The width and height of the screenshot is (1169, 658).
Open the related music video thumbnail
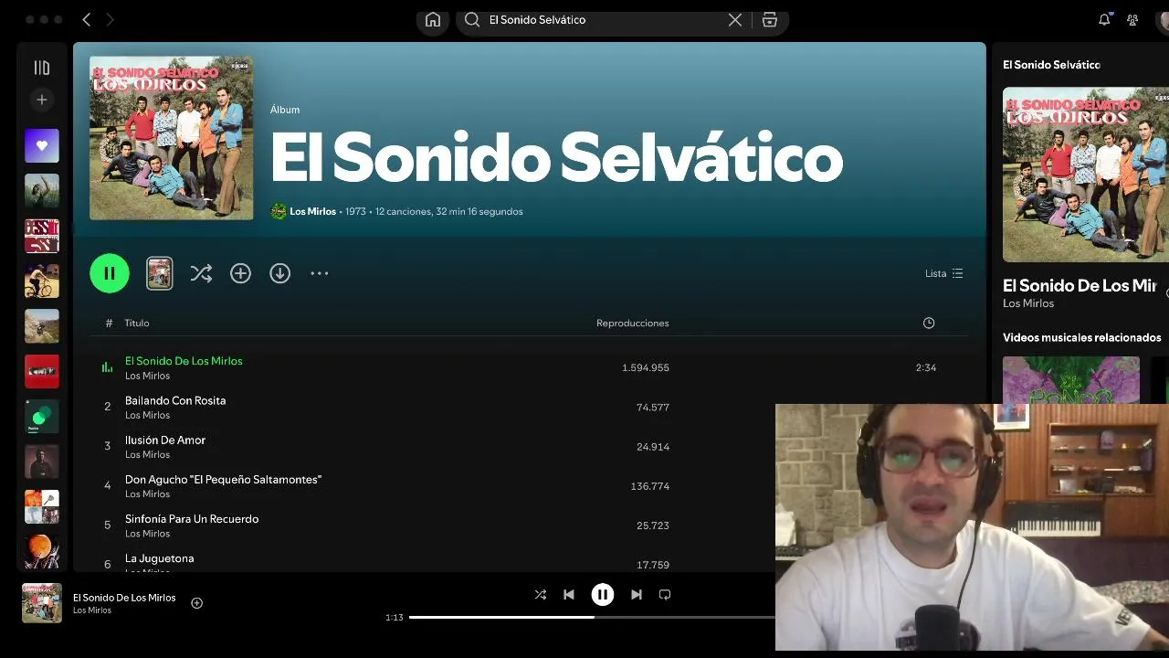click(x=1071, y=380)
